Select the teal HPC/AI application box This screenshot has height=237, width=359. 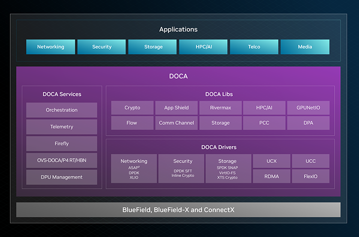[203, 47]
